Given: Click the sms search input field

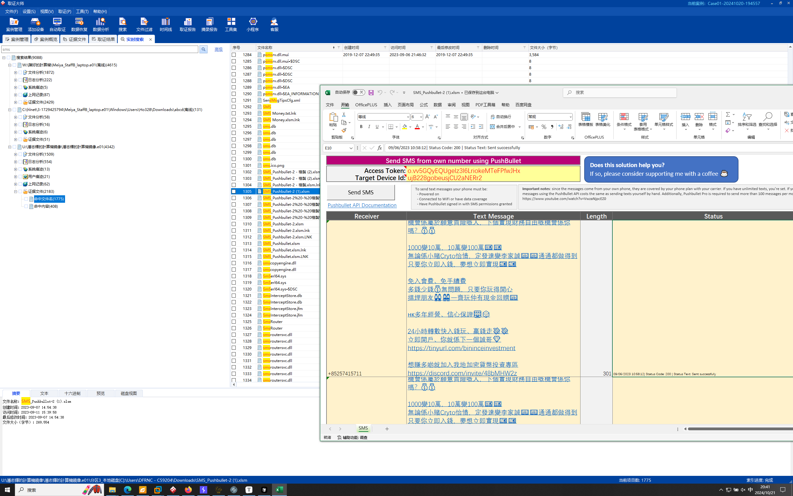Looking at the screenshot, I should tap(100, 49).
